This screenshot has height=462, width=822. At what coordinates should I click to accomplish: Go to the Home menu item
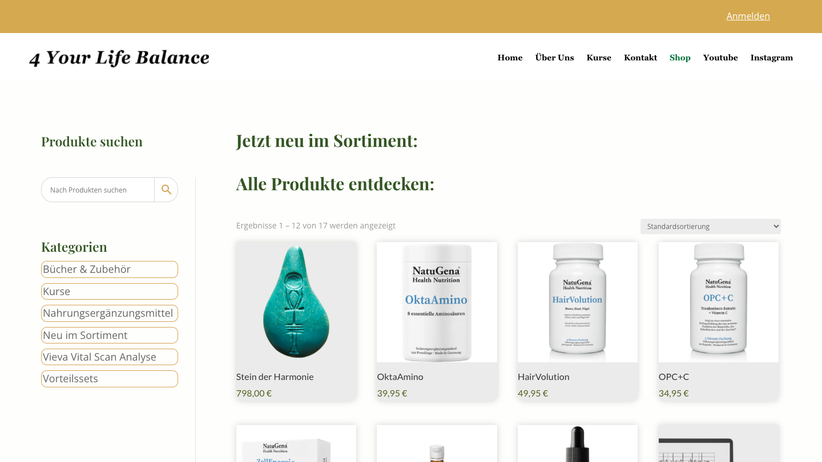(x=510, y=58)
